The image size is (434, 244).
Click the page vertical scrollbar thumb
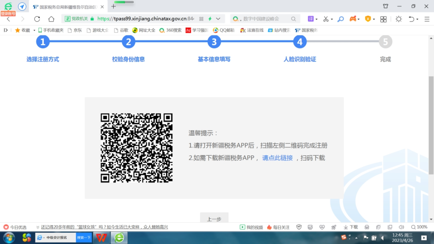click(x=431, y=124)
